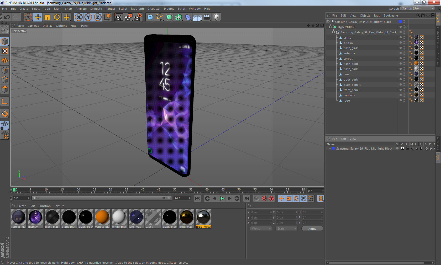The height and width of the screenshot is (265, 441).
Task: Toggle Z axis lock
Action: [98, 17]
